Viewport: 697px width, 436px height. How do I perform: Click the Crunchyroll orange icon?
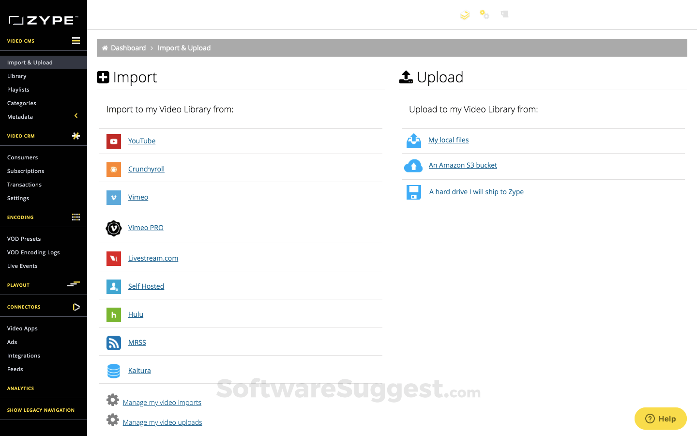pyautogui.click(x=114, y=170)
